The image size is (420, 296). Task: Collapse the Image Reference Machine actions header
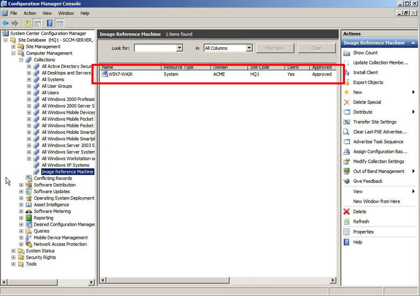(x=413, y=43)
